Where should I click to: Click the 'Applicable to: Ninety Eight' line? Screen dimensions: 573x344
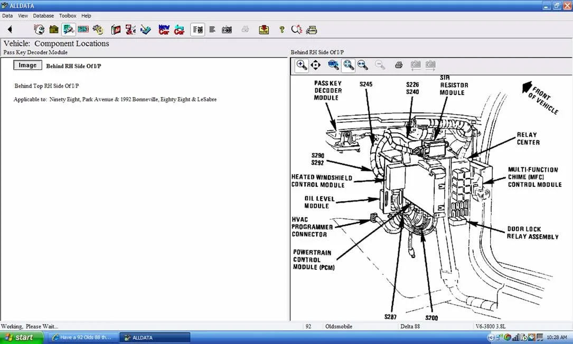coord(115,99)
